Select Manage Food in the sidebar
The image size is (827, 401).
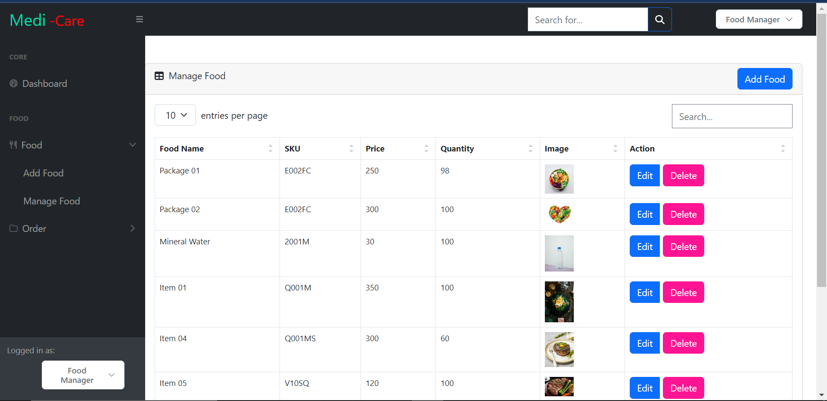point(52,201)
